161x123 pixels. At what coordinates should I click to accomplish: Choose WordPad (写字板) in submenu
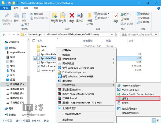pos(138,103)
